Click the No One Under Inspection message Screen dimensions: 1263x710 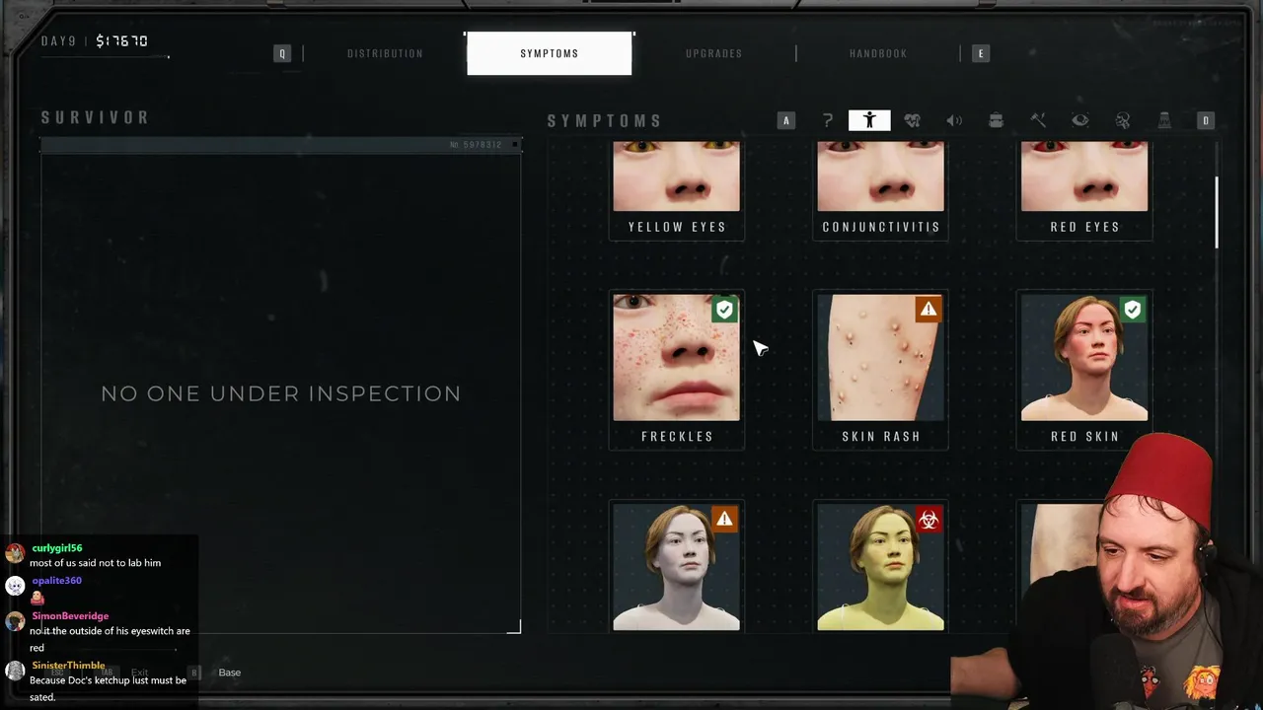(x=281, y=393)
